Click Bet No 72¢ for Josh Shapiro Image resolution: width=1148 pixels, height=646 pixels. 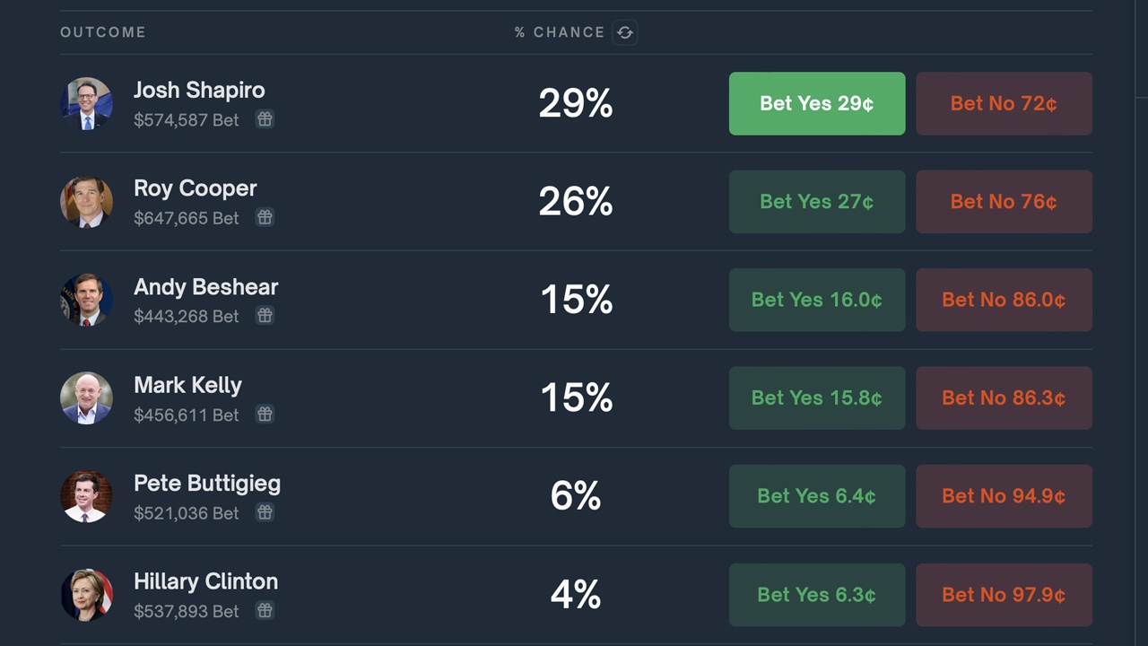[1004, 103]
